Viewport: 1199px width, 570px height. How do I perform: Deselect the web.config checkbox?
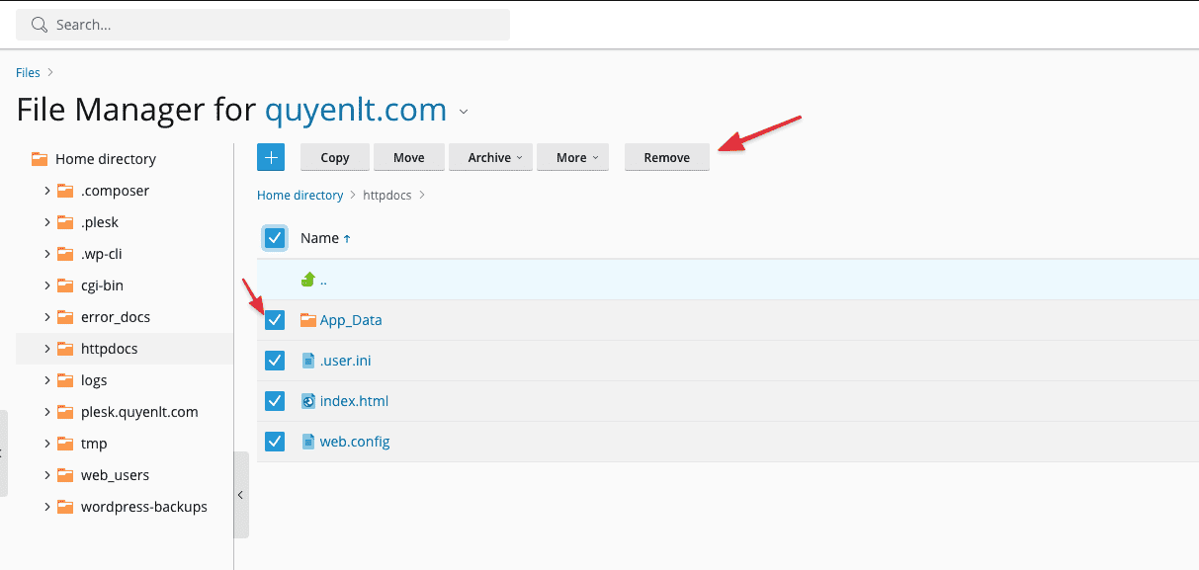pyautogui.click(x=275, y=442)
